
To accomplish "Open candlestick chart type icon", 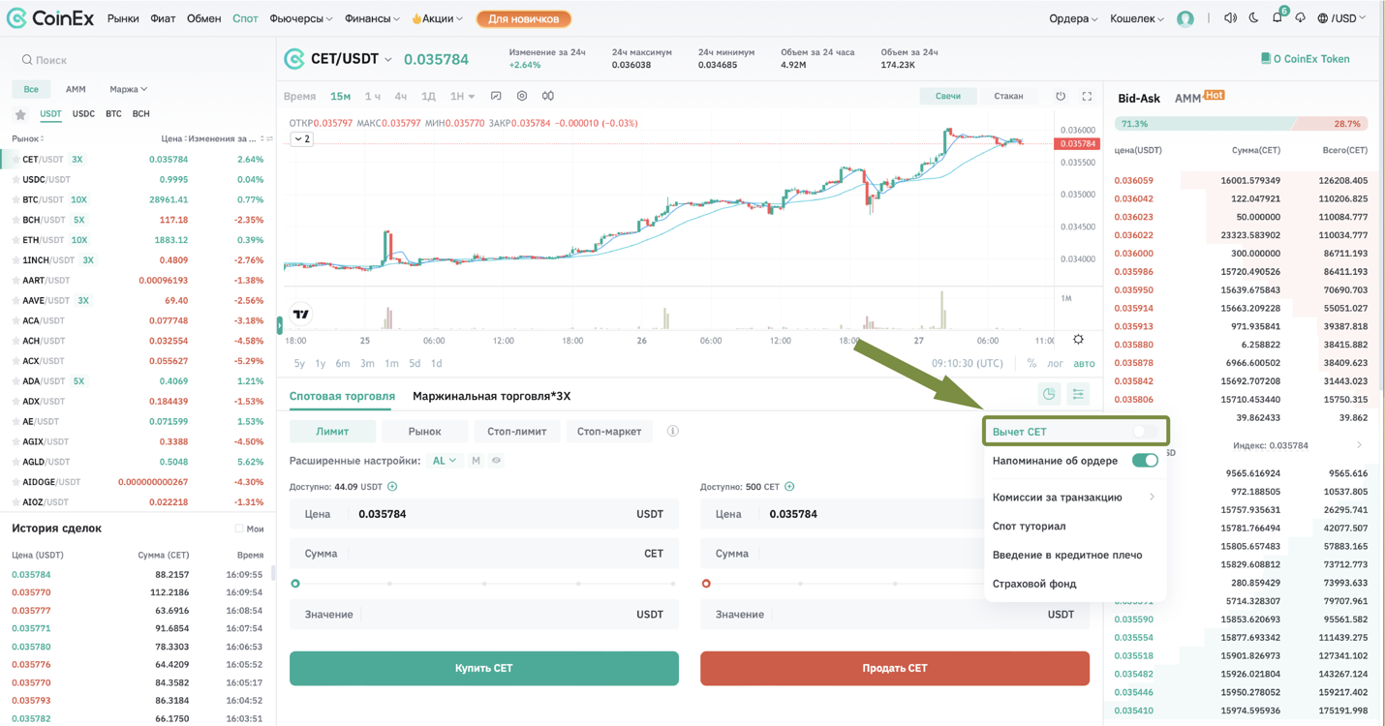I will pos(548,96).
